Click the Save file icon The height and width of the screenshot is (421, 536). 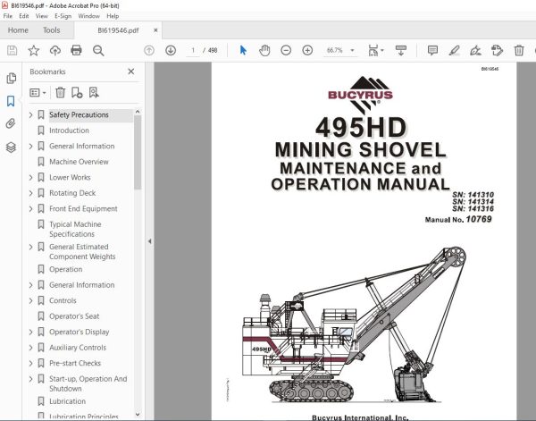13,51
